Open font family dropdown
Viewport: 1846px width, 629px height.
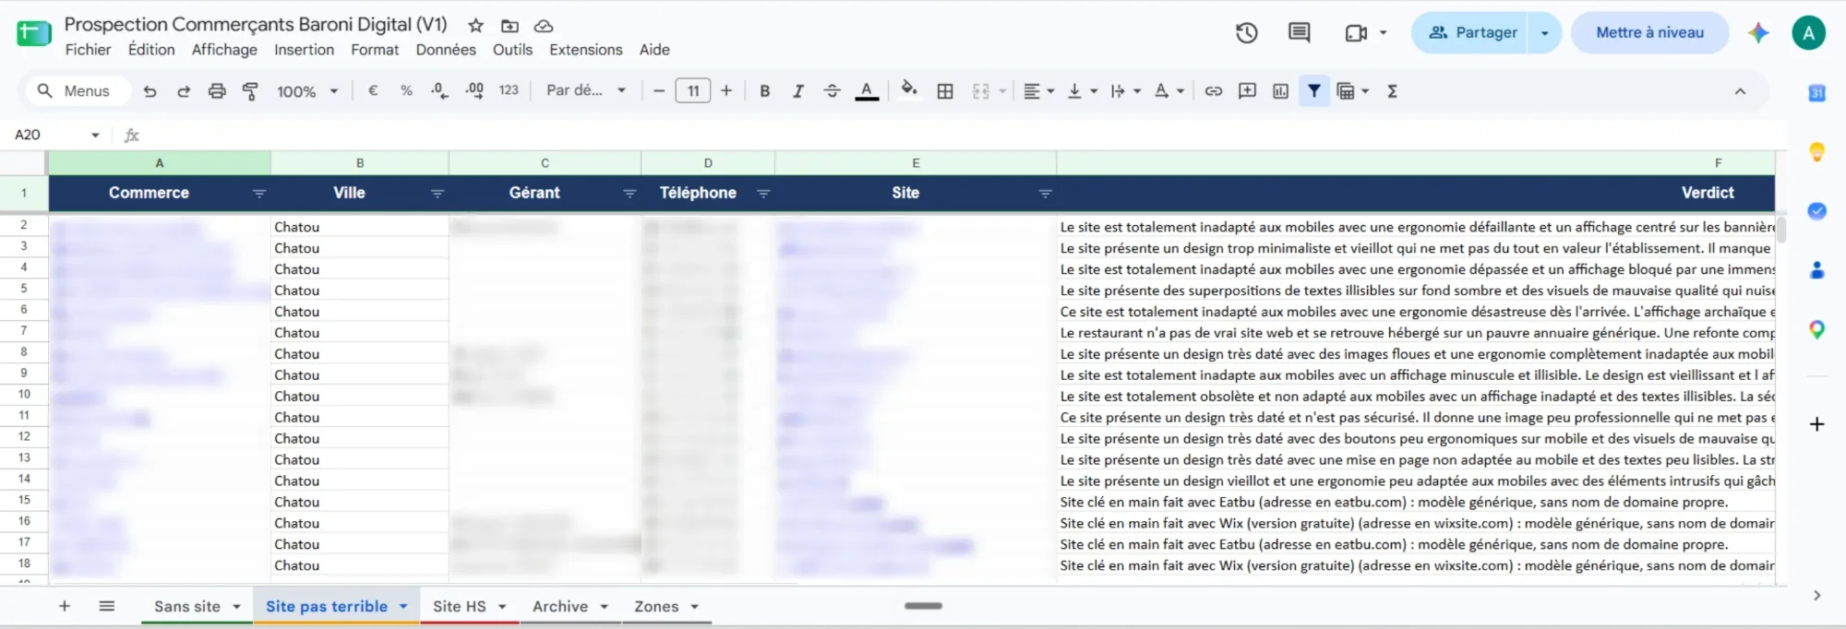pyautogui.click(x=586, y=90)
